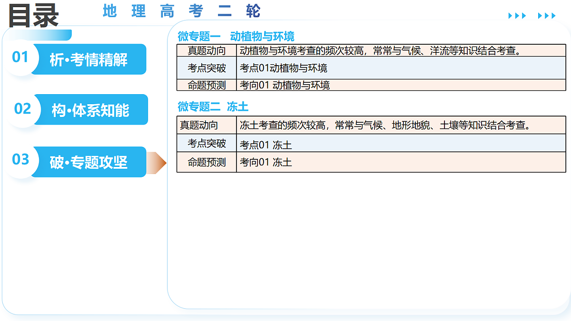Click the 微专题一 动植物与环境 heading
Viewport: 571px width, 321px height.
coord(236,37)
